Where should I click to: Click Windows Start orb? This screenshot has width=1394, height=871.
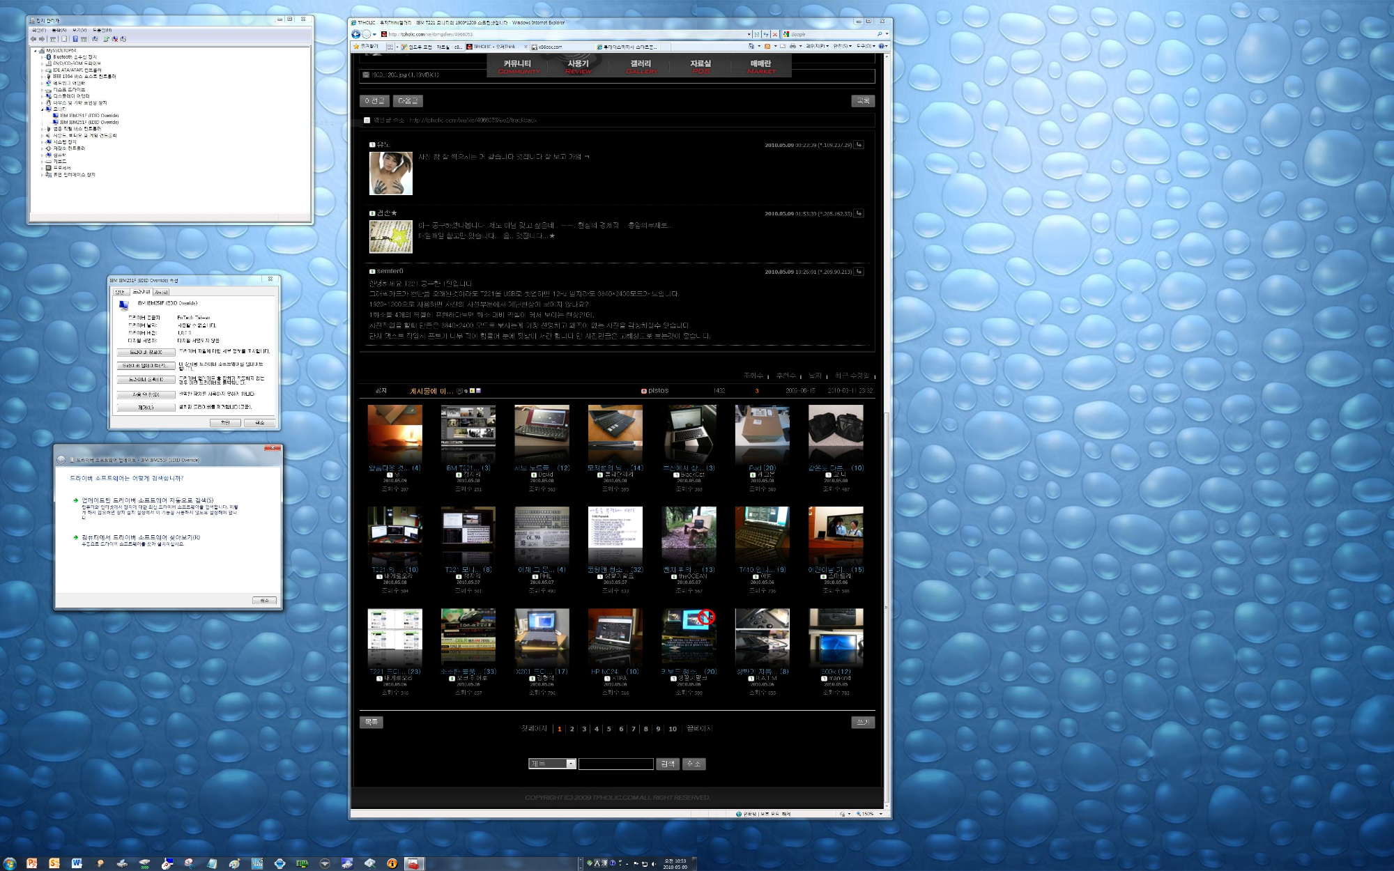click(9, 863)
